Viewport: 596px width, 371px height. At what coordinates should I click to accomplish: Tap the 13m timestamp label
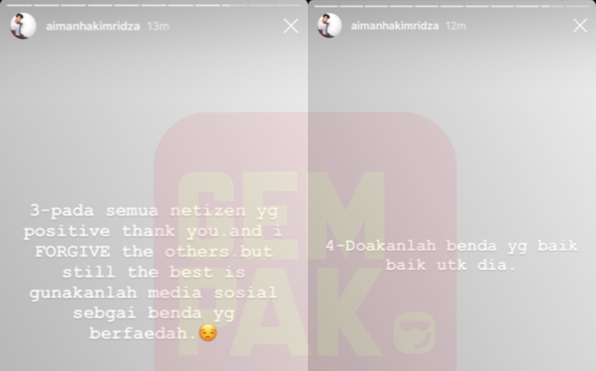click(158, 26)
